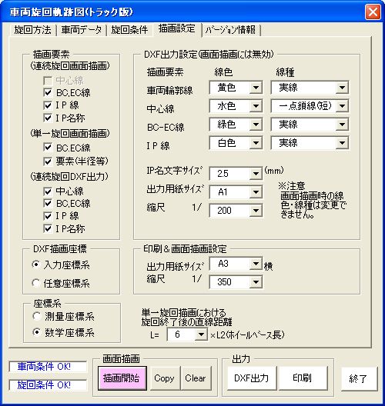Open the 車両データ tab
Screen dimensions: 385x406
[82, 30]
